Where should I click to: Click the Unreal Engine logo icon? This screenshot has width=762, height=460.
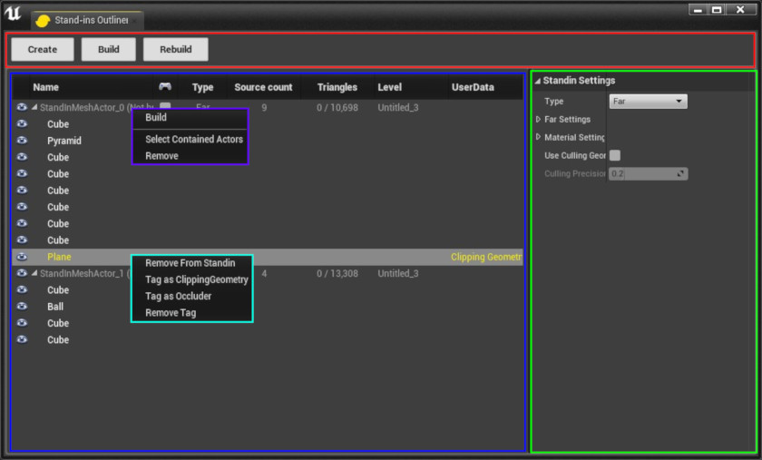pyautogui.click(x=13, y=15)
